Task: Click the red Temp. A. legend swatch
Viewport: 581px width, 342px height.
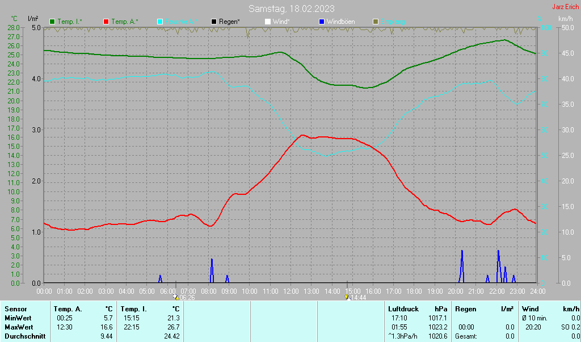Action: (106, 22)
